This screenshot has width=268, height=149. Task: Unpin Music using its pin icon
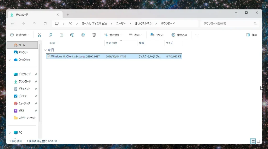point(36,103)
